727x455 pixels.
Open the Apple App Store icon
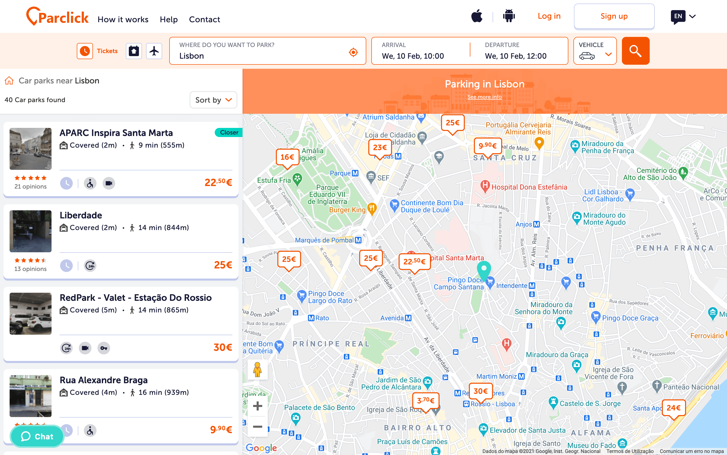(x=477, y=16)
